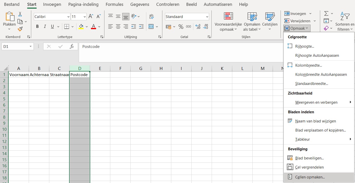This screenshot has height=183, width=355.
Task: Open Conditional Formatting (Voorwaardelijke opmaak)
Action: (228, 22)
